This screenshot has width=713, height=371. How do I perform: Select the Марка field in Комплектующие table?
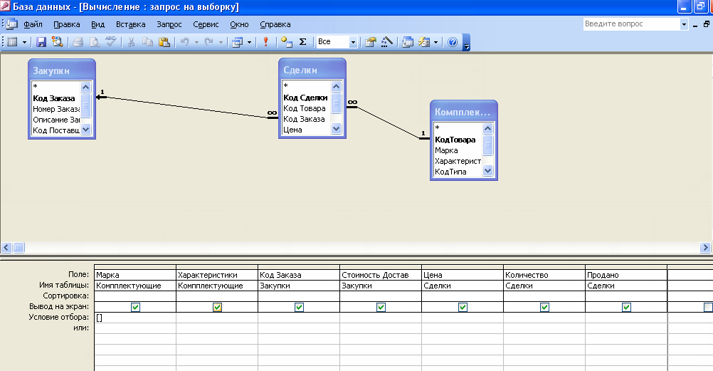[446, 150]
